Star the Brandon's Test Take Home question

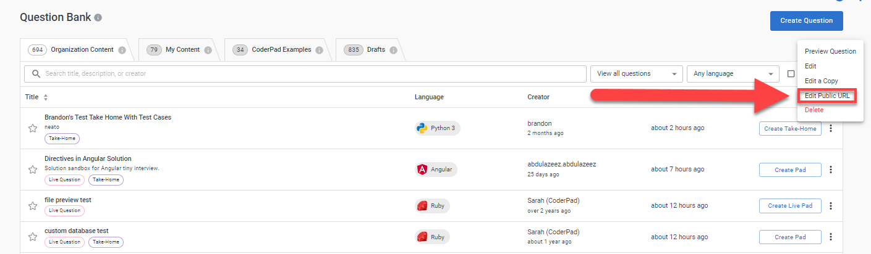[x=33, y=128]
